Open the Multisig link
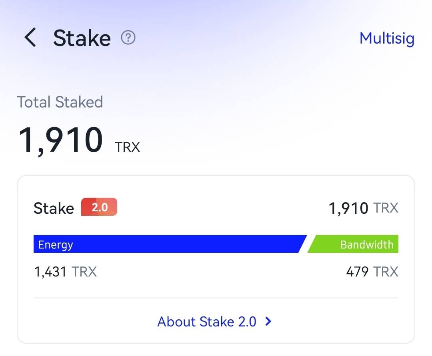This screenshot has height=356, width=432. coord(387,38)
